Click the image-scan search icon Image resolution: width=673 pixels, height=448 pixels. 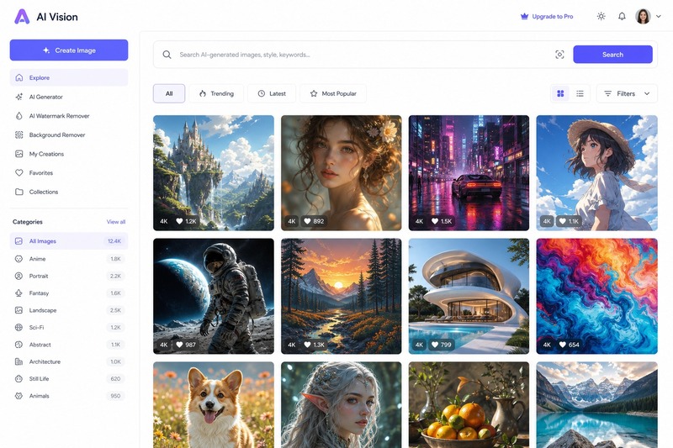coord(559,55)
